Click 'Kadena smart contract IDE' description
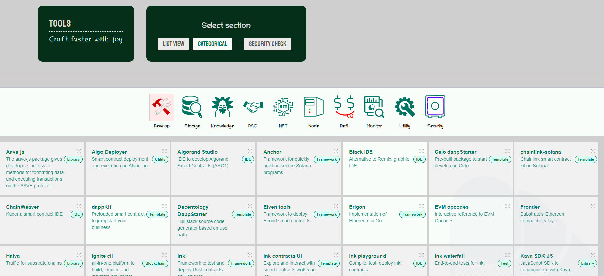The image size is (604, 276). click(34, 214)
